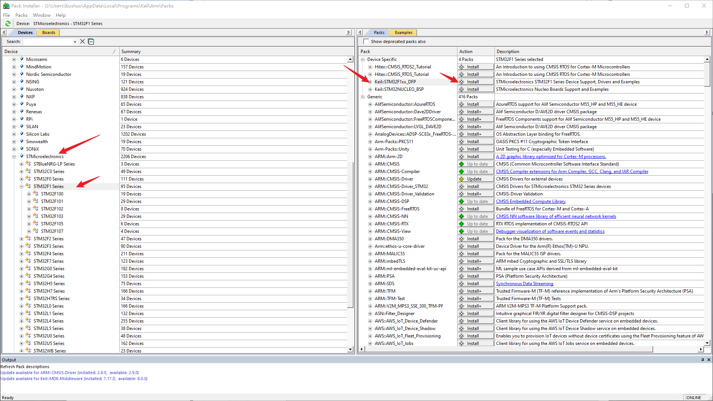
Task: Click the green refresh packs icon
Action: 8,24
